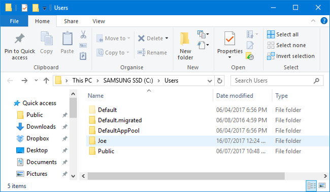
Task: Click the Edit icon in Open group
Action: [250, 45]
